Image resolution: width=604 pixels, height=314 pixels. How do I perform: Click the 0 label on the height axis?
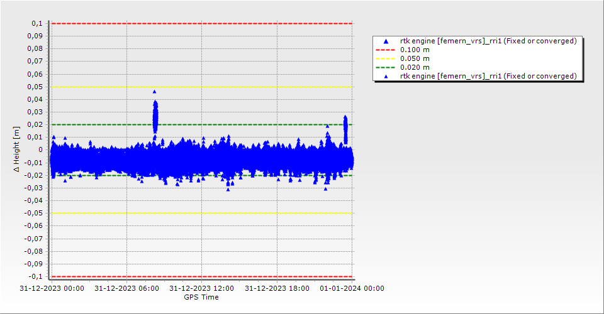tap(40, 149)
